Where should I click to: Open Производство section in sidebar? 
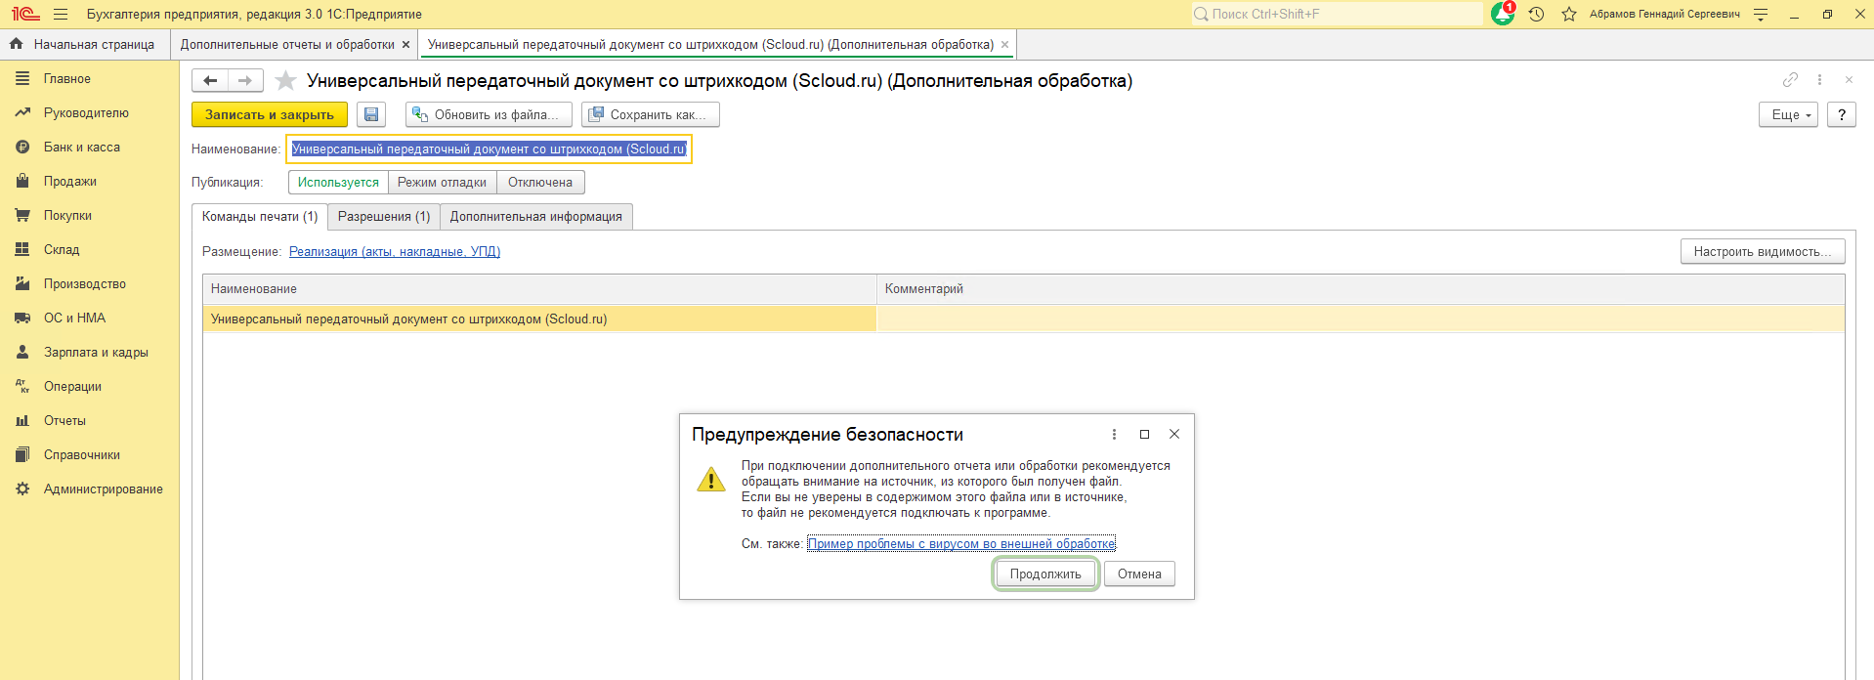[90, 284]
